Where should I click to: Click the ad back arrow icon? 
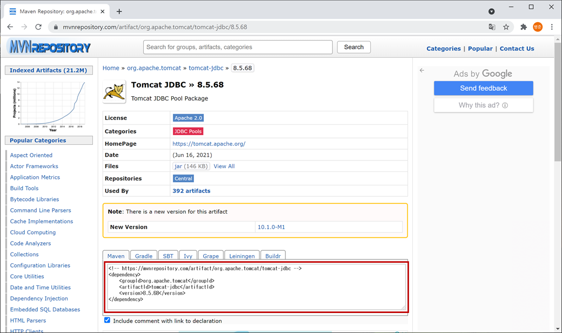[422, 70]
